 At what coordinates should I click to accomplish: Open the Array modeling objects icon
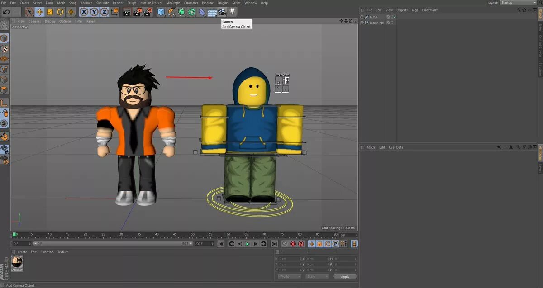pyautogui.click(x=192, y=12)
